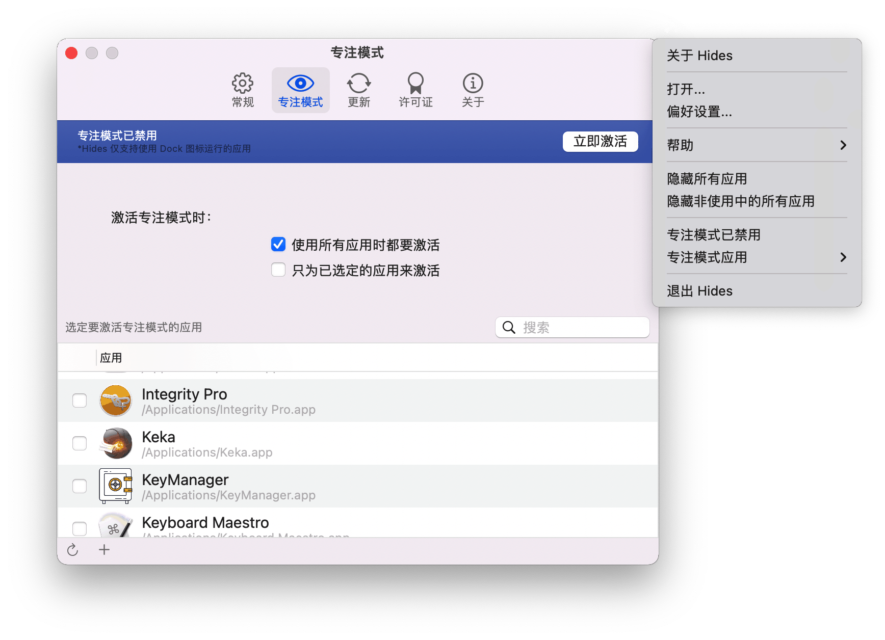885x640 pixels.
Task: Check 只为已选定的应用来激活 option
Action: coord(278,270)
